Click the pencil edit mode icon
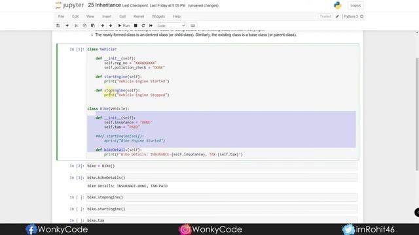This screenshot has height=235, width=419. [337, 16]
